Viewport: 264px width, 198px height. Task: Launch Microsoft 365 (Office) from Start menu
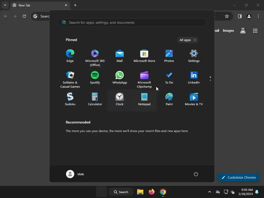click(x=95, y=58)
